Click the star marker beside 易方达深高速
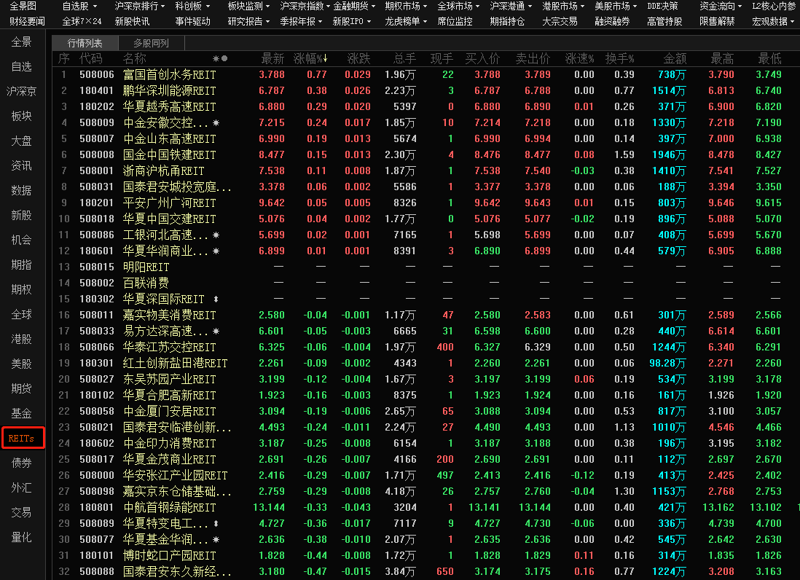The width and height of the screenshot is (800, 580). pyautogui.click(x=216, y=331)
